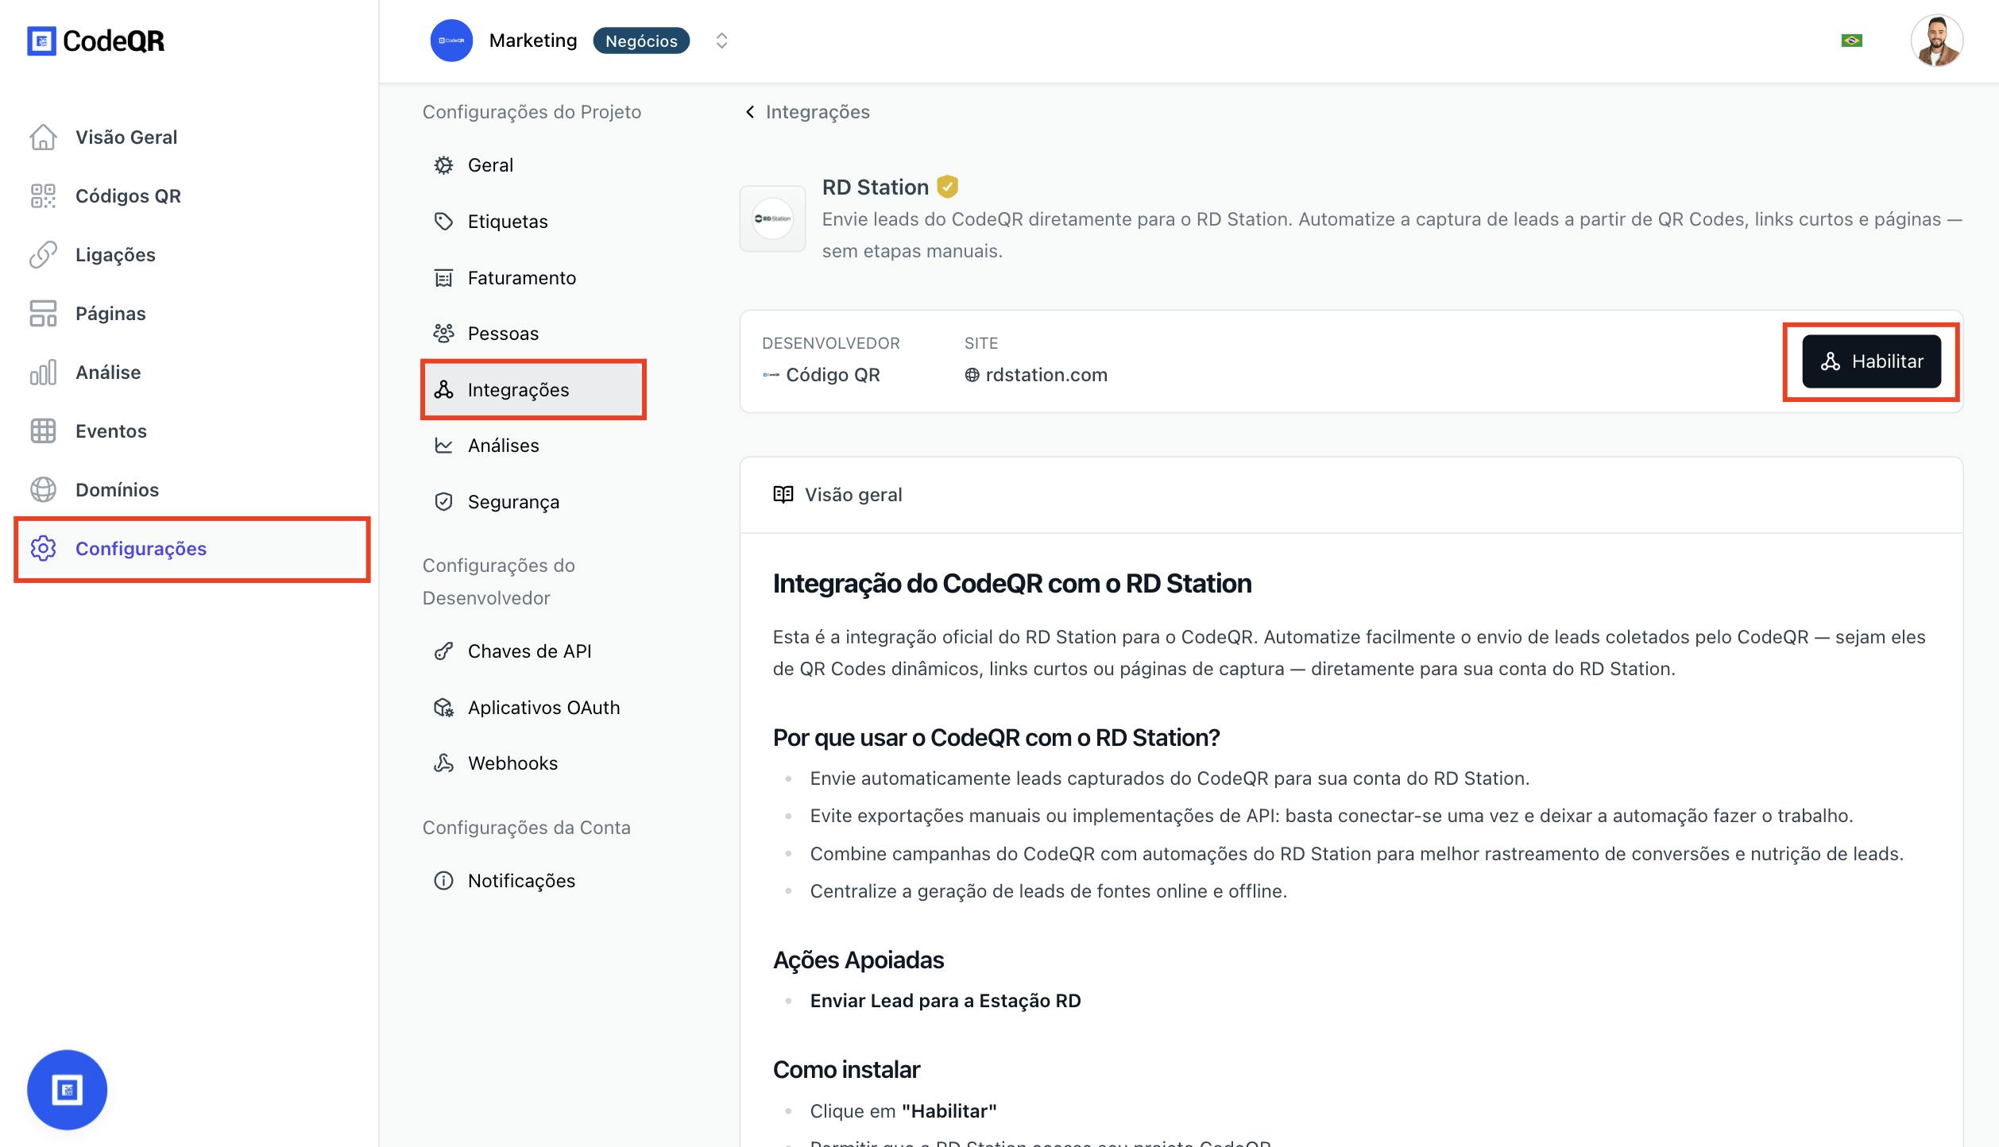
Task: Click "Enviar Lead para a Estação RD"
Action: pos(945,1001)
